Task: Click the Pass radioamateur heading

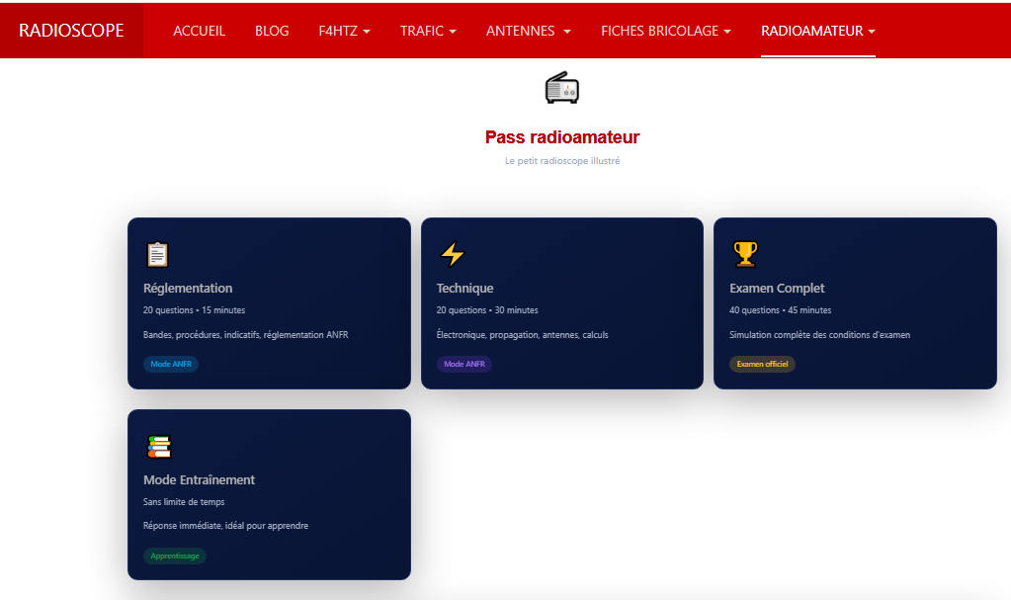Action: [561, 137]
